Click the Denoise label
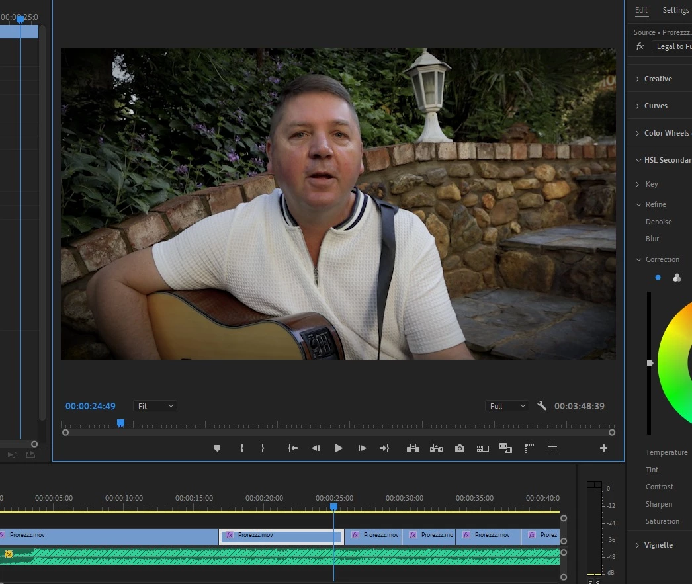The width and height of the screenshot is (692, 584). tap(658, 222)
